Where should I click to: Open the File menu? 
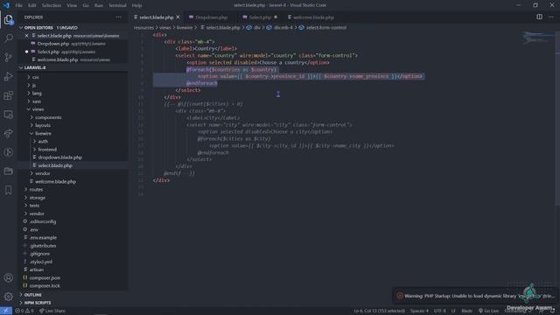coord(18,5)
